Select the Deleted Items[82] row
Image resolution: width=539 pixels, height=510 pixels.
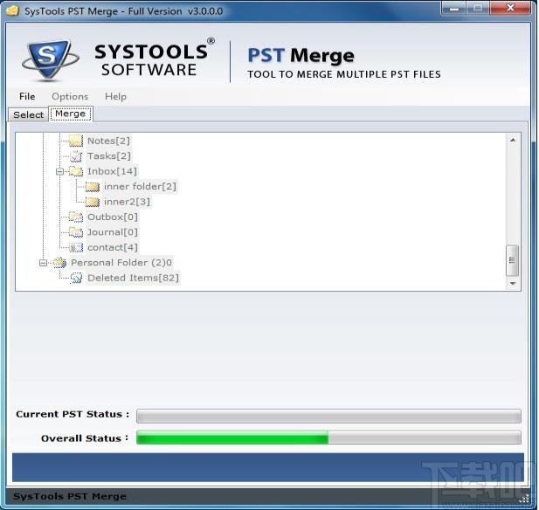click(x=133, y=278)
